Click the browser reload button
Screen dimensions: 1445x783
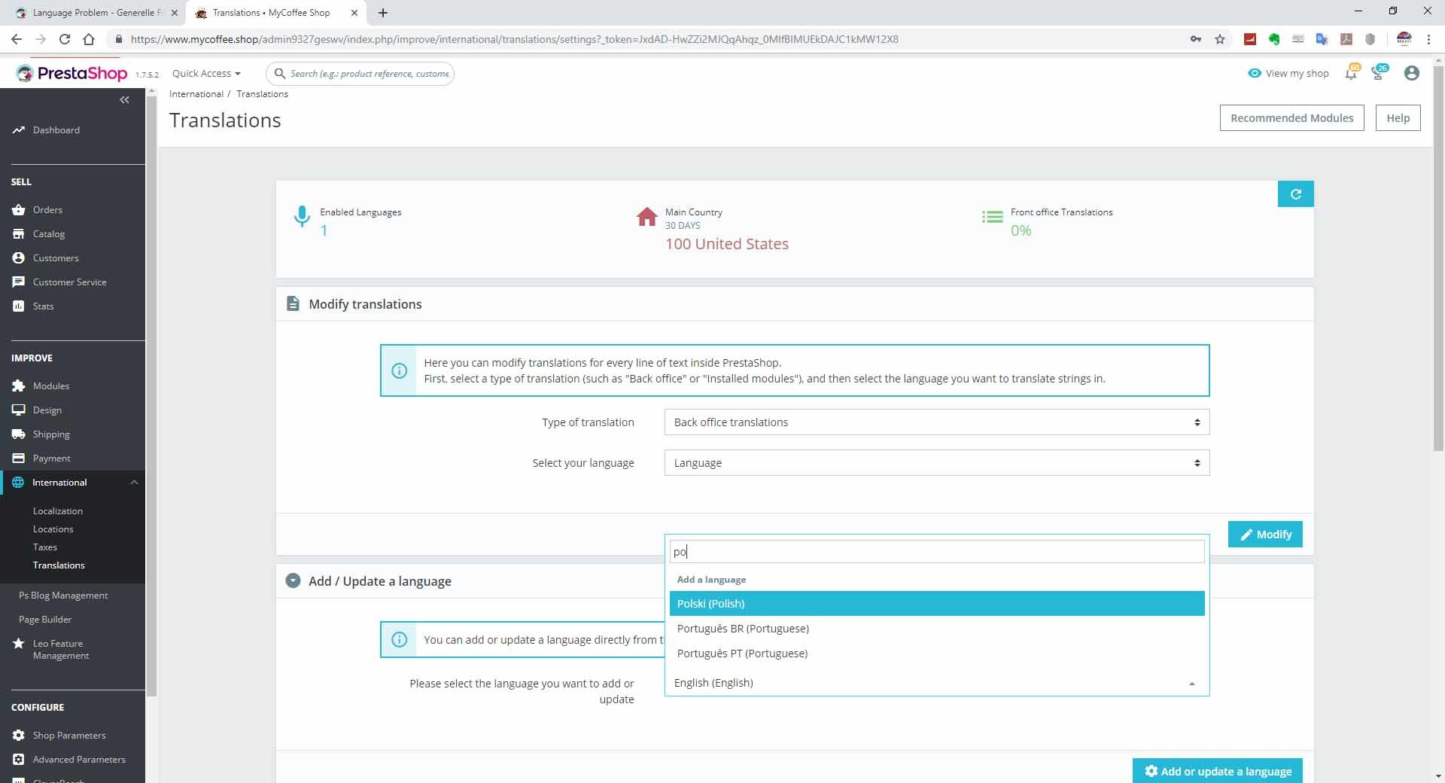[x=65, y=39]
